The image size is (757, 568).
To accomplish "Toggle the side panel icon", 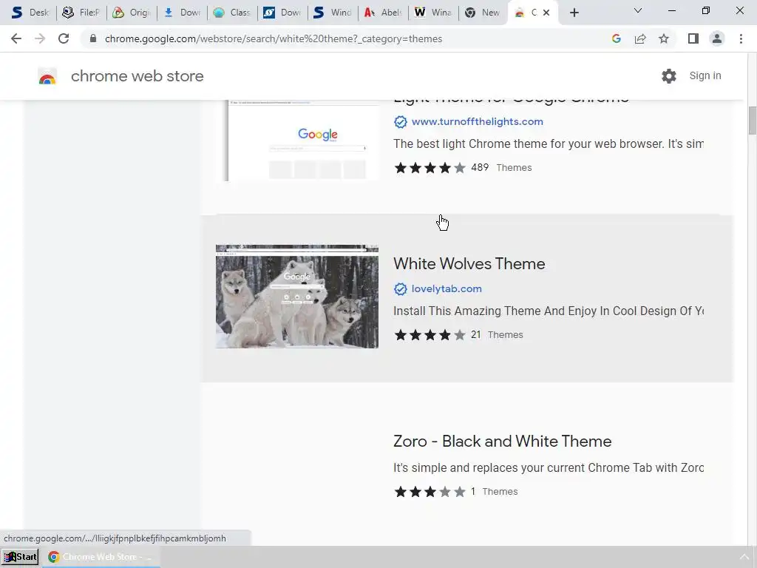I will 693,38.
